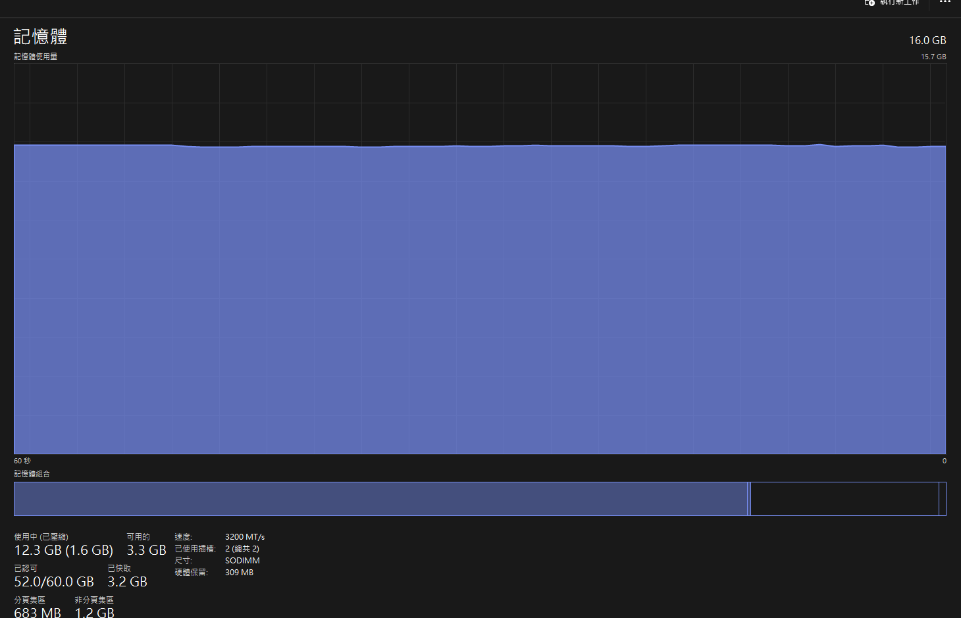Click the 3.2 GB cached value
This screenshot has height=618, width=961.
[127, 582]
